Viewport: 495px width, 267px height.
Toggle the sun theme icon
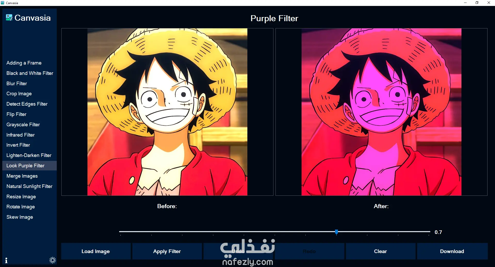[x=53, y=260]
